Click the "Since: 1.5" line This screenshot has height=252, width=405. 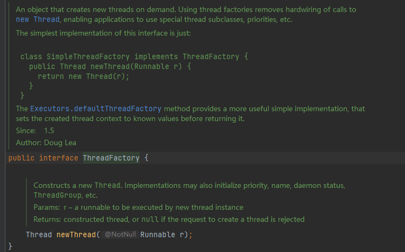(35, 131)
